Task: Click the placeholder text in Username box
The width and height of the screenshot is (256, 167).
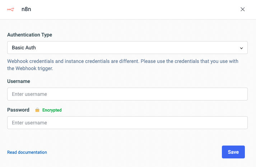Action: click(29, 94)
